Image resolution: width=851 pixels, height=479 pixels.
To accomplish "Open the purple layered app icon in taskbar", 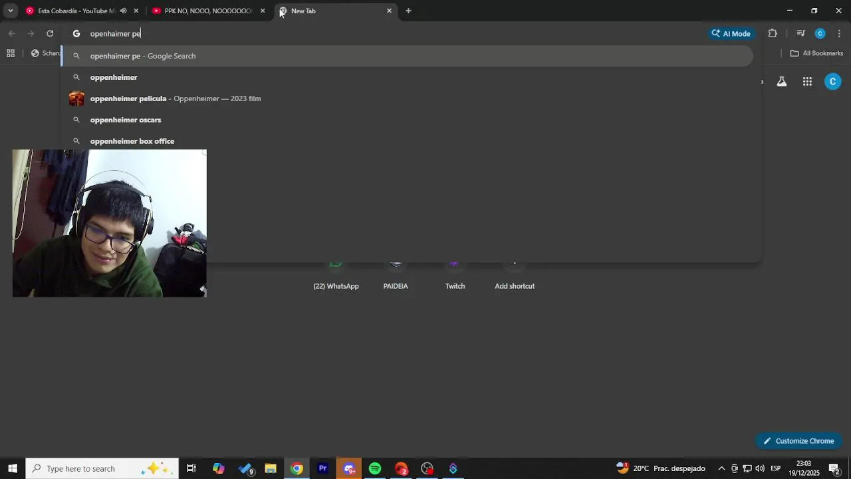I will point(453,468).
